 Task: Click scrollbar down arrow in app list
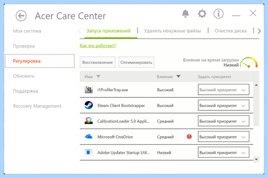coord(256,159)
